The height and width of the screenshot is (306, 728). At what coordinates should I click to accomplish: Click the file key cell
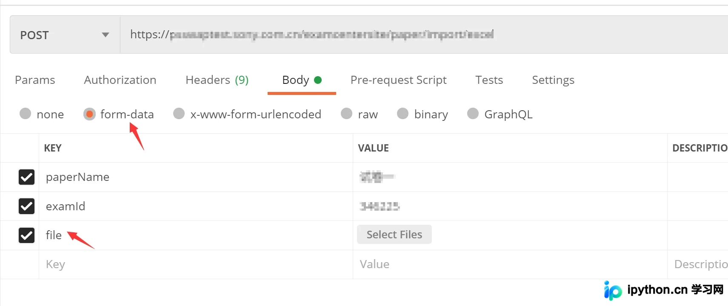[196, 235]
